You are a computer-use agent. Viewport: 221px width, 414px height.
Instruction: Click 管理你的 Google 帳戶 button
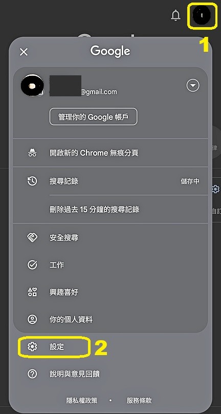point(93,116)
